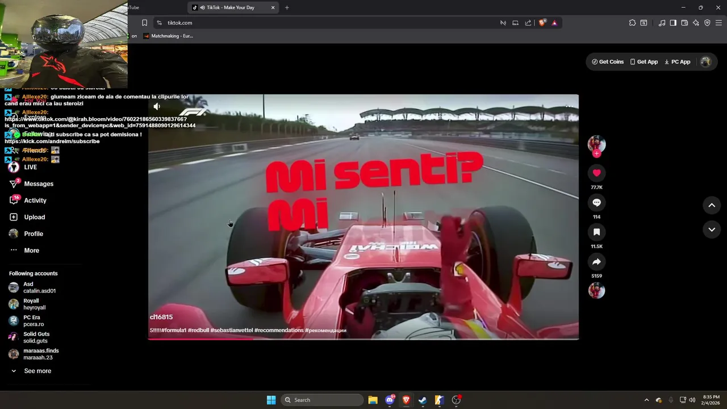
Task: Share the video via arrow icon
Action: [x=596, y=262]
